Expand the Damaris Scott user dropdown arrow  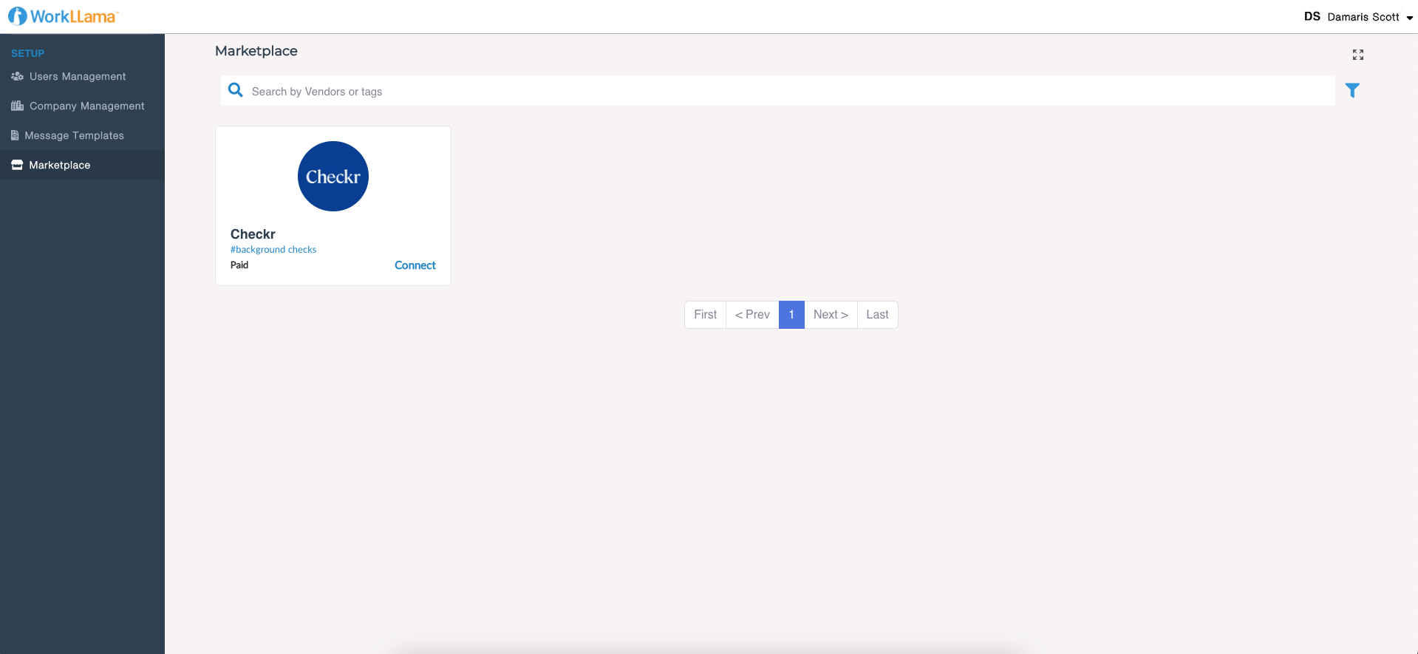tap(1410, 18)
